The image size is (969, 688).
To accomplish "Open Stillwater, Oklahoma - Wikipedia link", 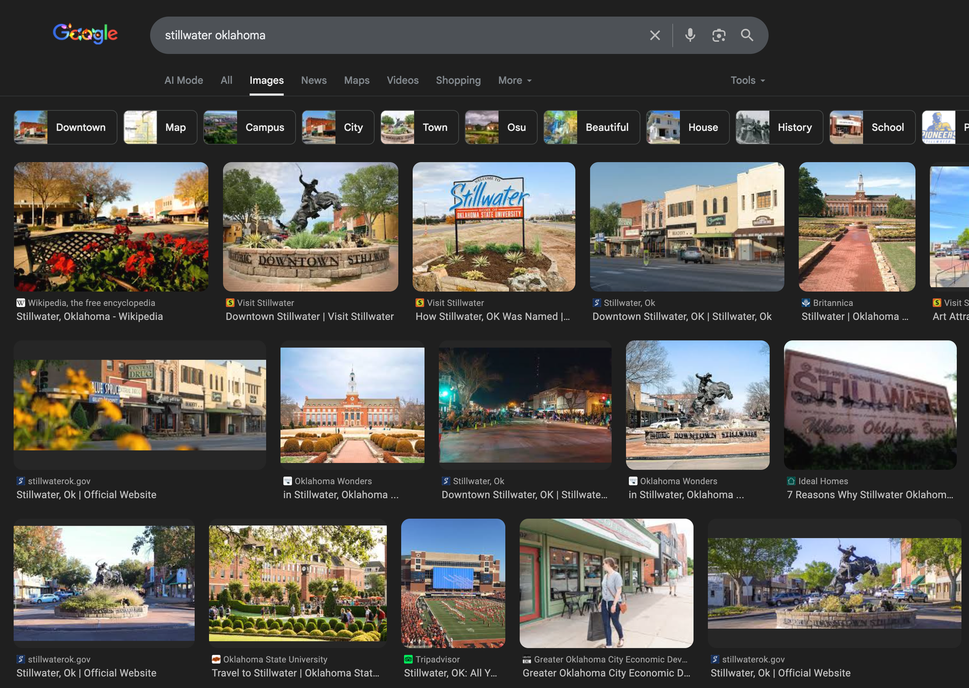I will (x=90, y=317).
